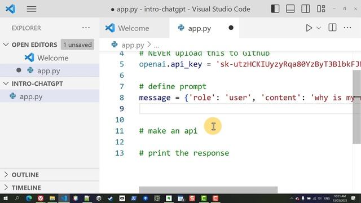This screenshot has height=203, width=361.
Task: Run Python file with play button
Action: pos(309,28)
